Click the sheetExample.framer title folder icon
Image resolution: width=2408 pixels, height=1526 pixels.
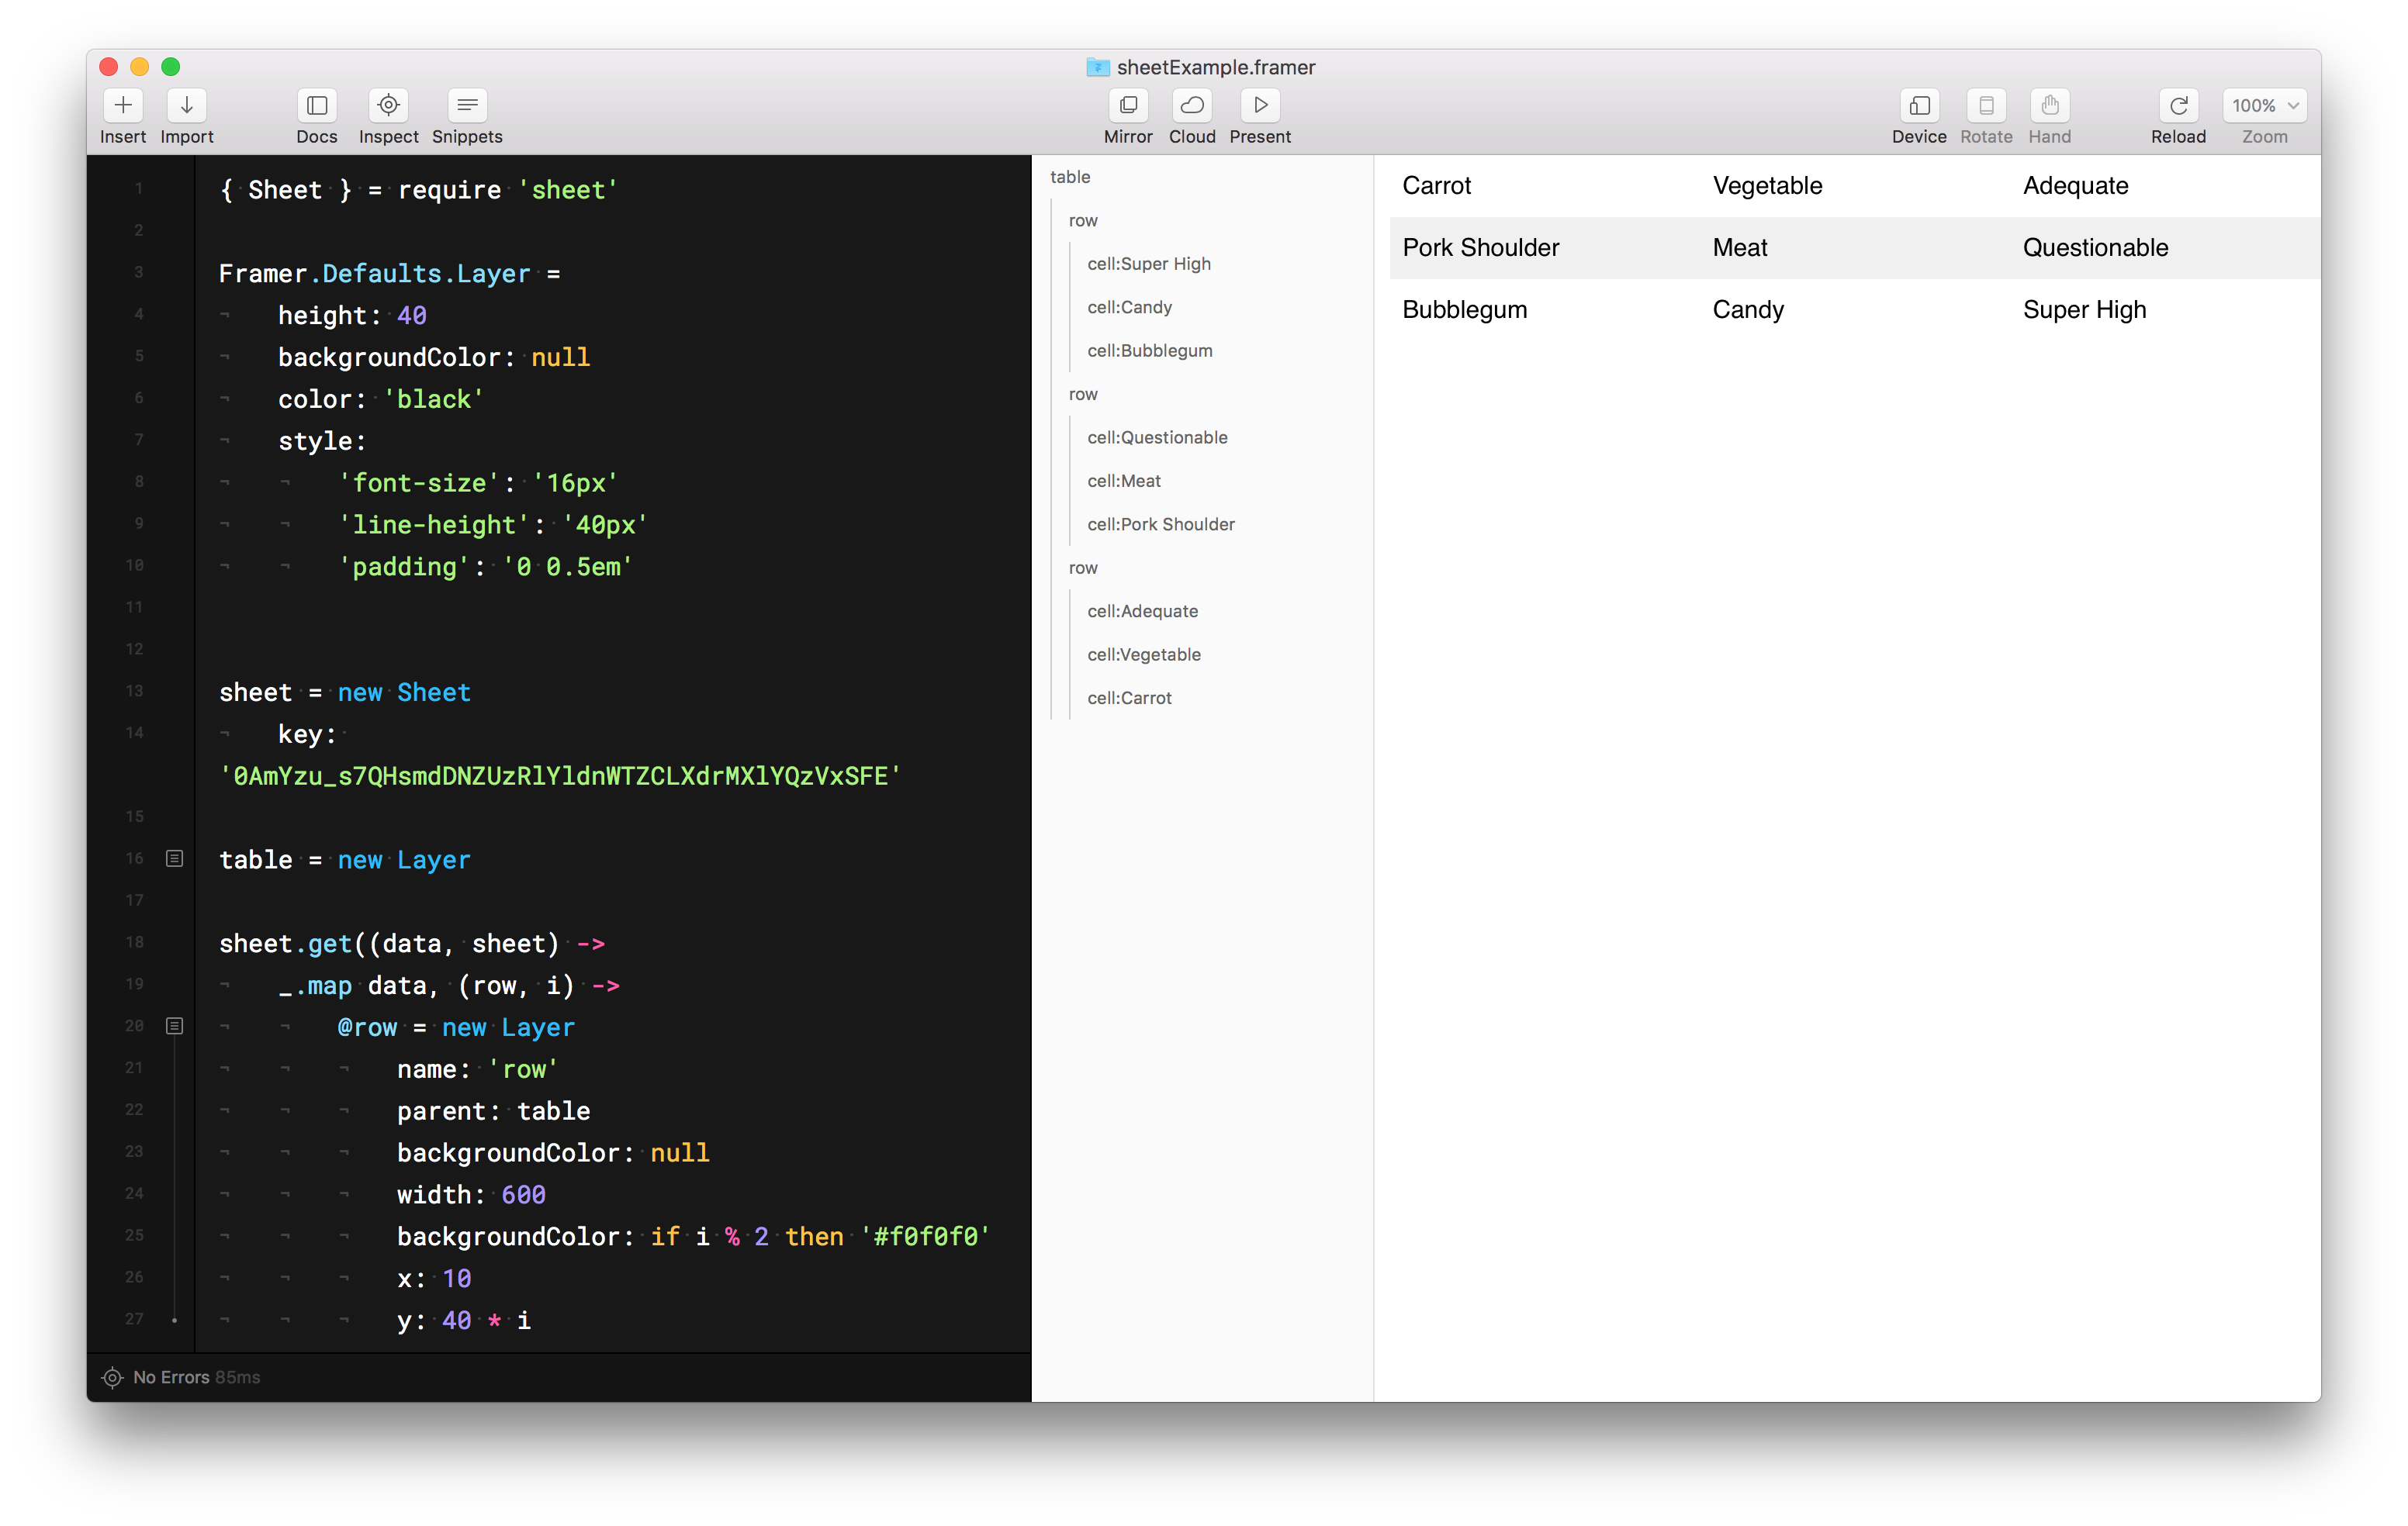coord(1097,67)
